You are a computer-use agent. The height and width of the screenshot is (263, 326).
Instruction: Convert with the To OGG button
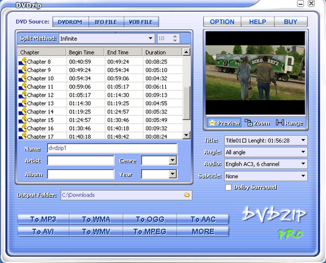(x=150, y=219)
